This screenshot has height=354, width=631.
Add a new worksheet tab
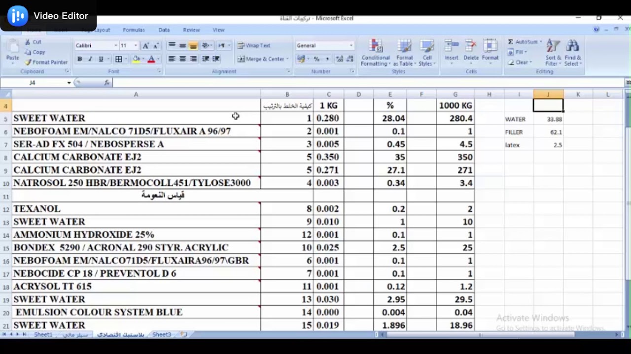pyautogui.click(x=184, y=334)
